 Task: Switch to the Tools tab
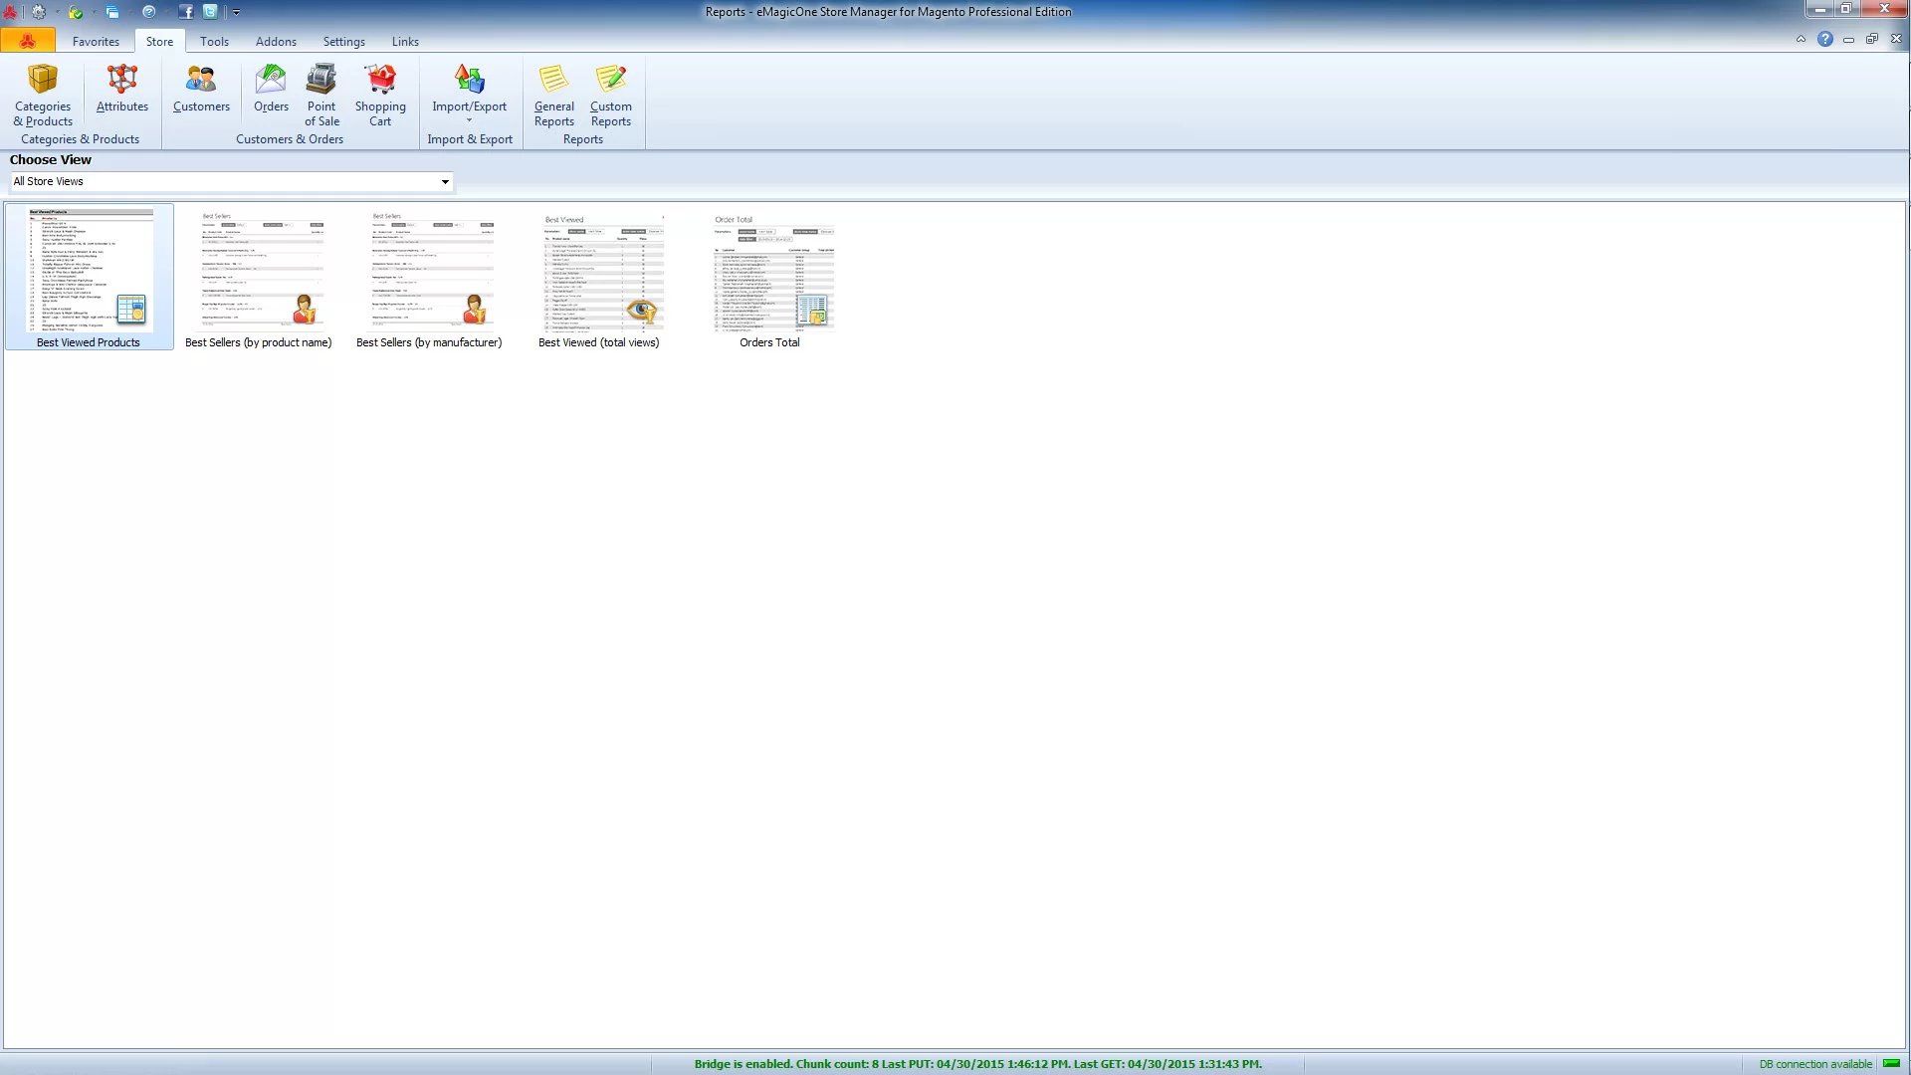click(214, 42)
